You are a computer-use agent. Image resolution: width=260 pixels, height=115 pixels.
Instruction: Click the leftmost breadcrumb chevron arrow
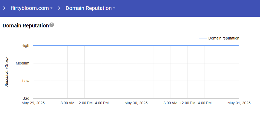click(4, 8)
